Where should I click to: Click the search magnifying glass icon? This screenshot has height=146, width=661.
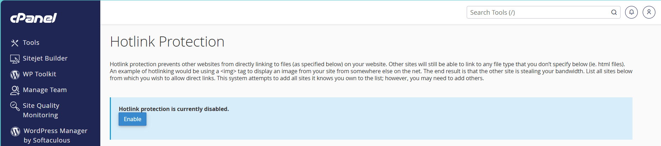pyautogui.click(x=614, y=12)
